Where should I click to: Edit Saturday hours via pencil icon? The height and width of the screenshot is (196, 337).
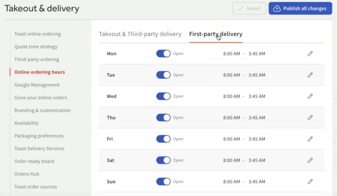[310, 160]
